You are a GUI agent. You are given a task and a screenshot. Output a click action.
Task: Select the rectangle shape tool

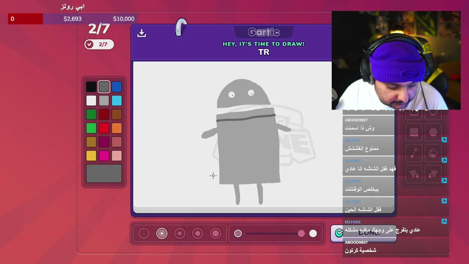414,132
